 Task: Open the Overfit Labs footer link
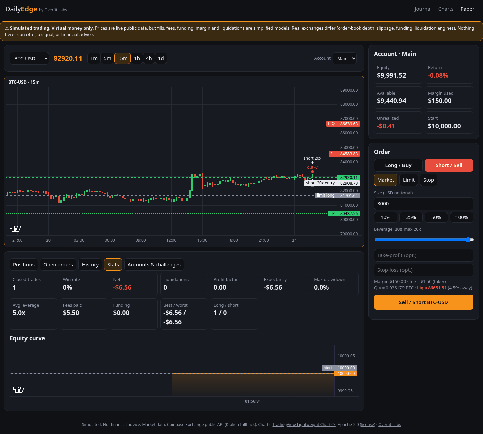[x=390, y=425]
